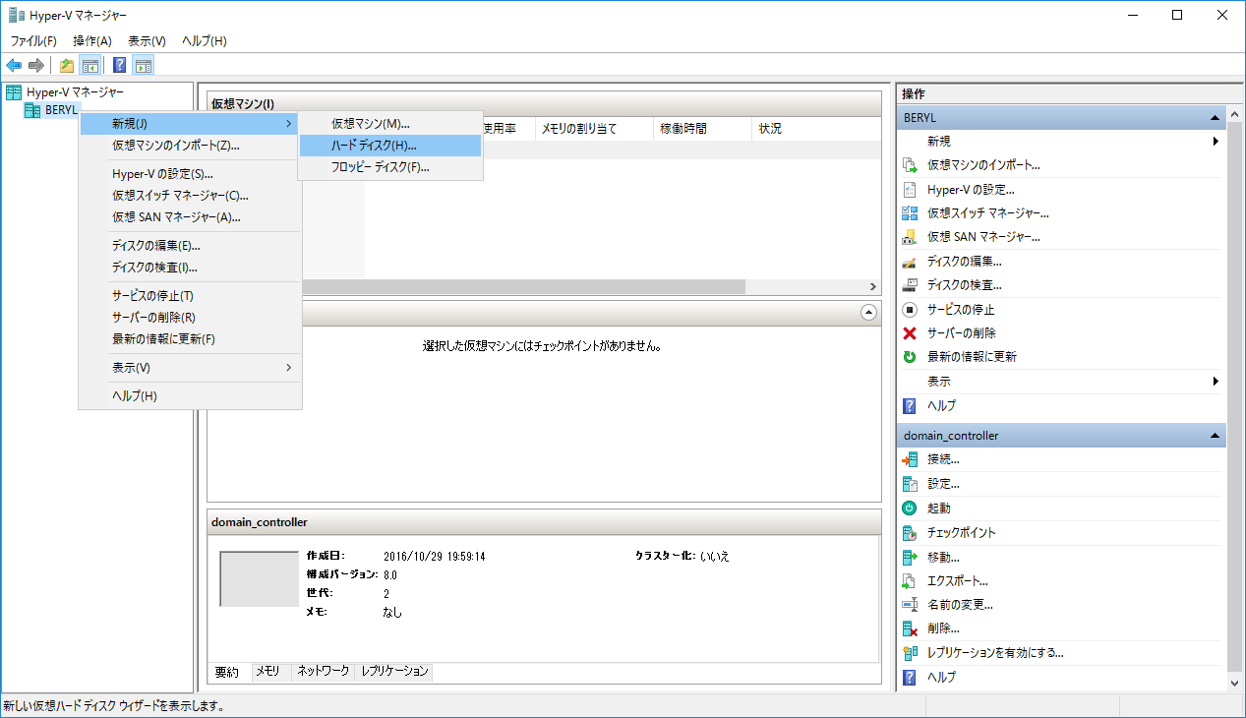Collapse the checkpoints pane with round arrow

pyautogui.click(x=868, y=313)
